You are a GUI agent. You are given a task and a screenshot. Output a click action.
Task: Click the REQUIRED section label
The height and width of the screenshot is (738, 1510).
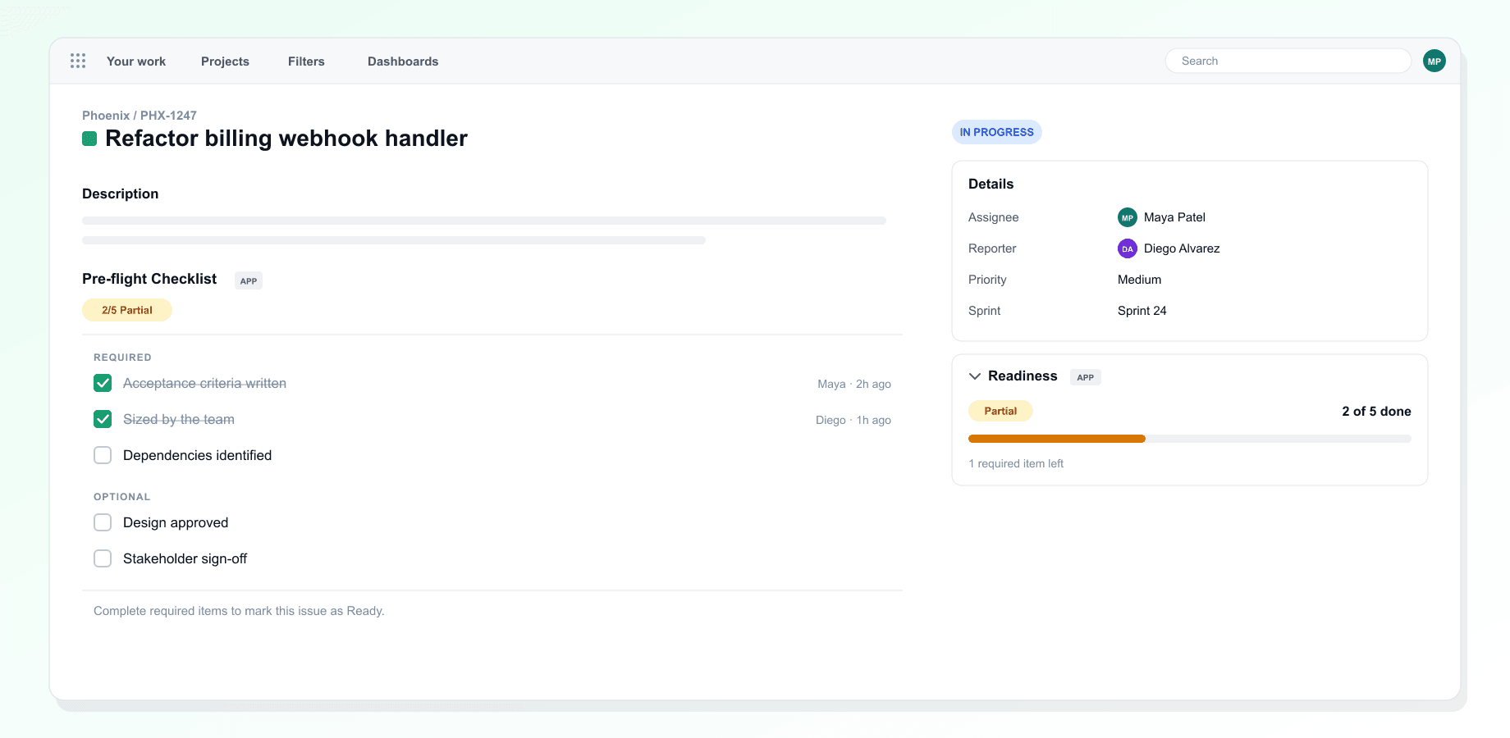tap(122, 358)
